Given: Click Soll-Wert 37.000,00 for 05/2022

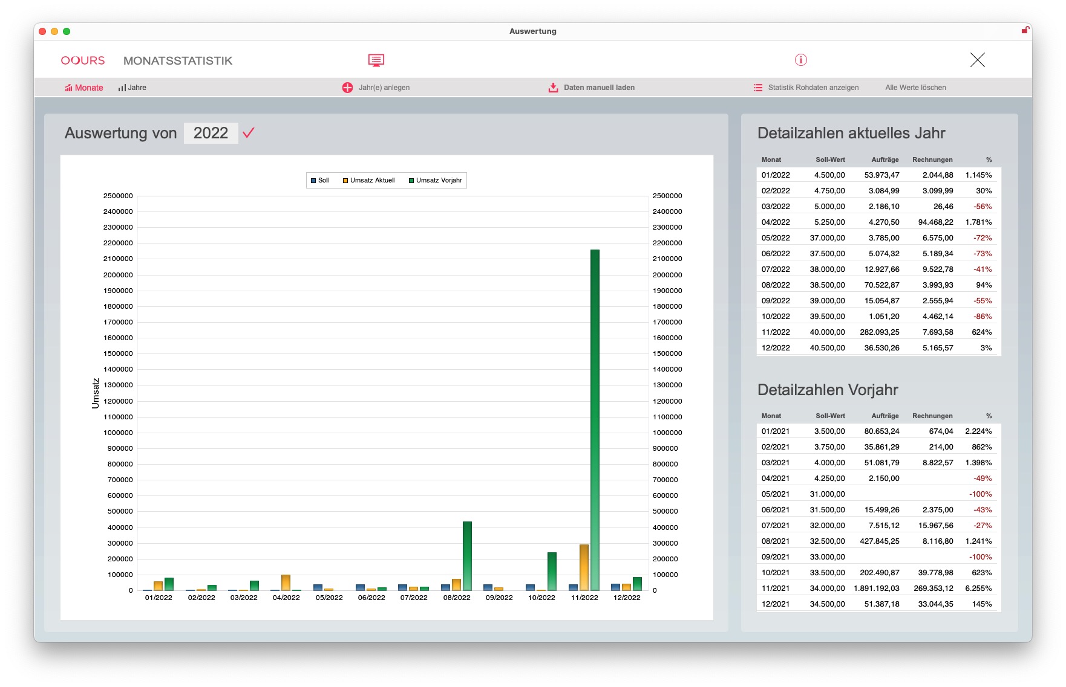Looking at the screenshot, I should tap(827, 238).
